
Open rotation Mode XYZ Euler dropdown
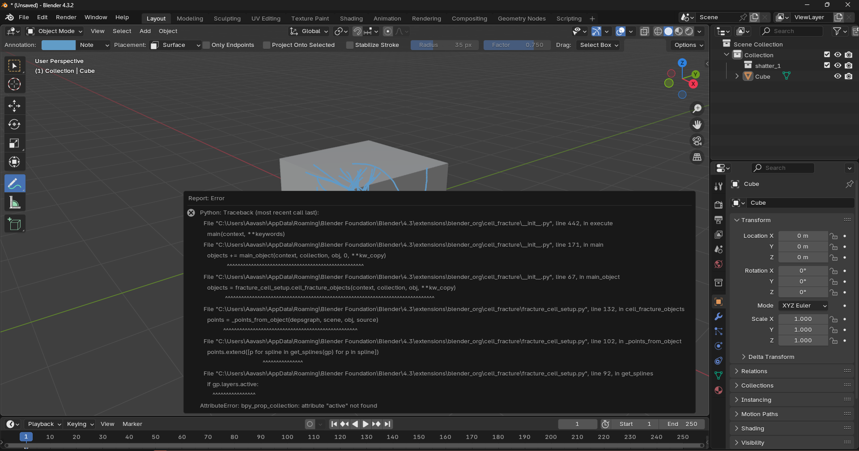pos(804,306)
